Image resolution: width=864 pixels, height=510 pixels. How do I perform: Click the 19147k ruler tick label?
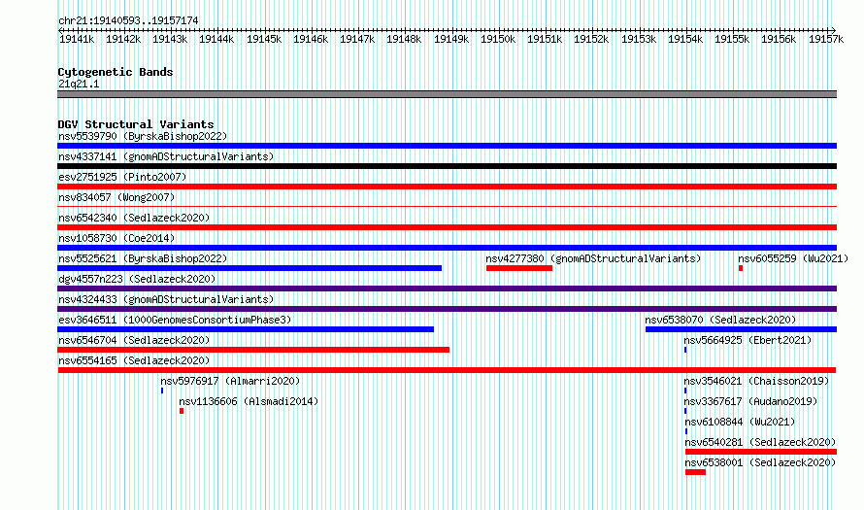pyautogui.click(x=357, y=39)
